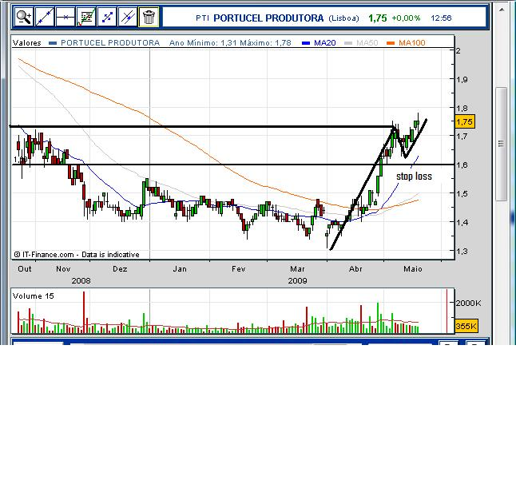Click the Out month label

coord(25,269)
